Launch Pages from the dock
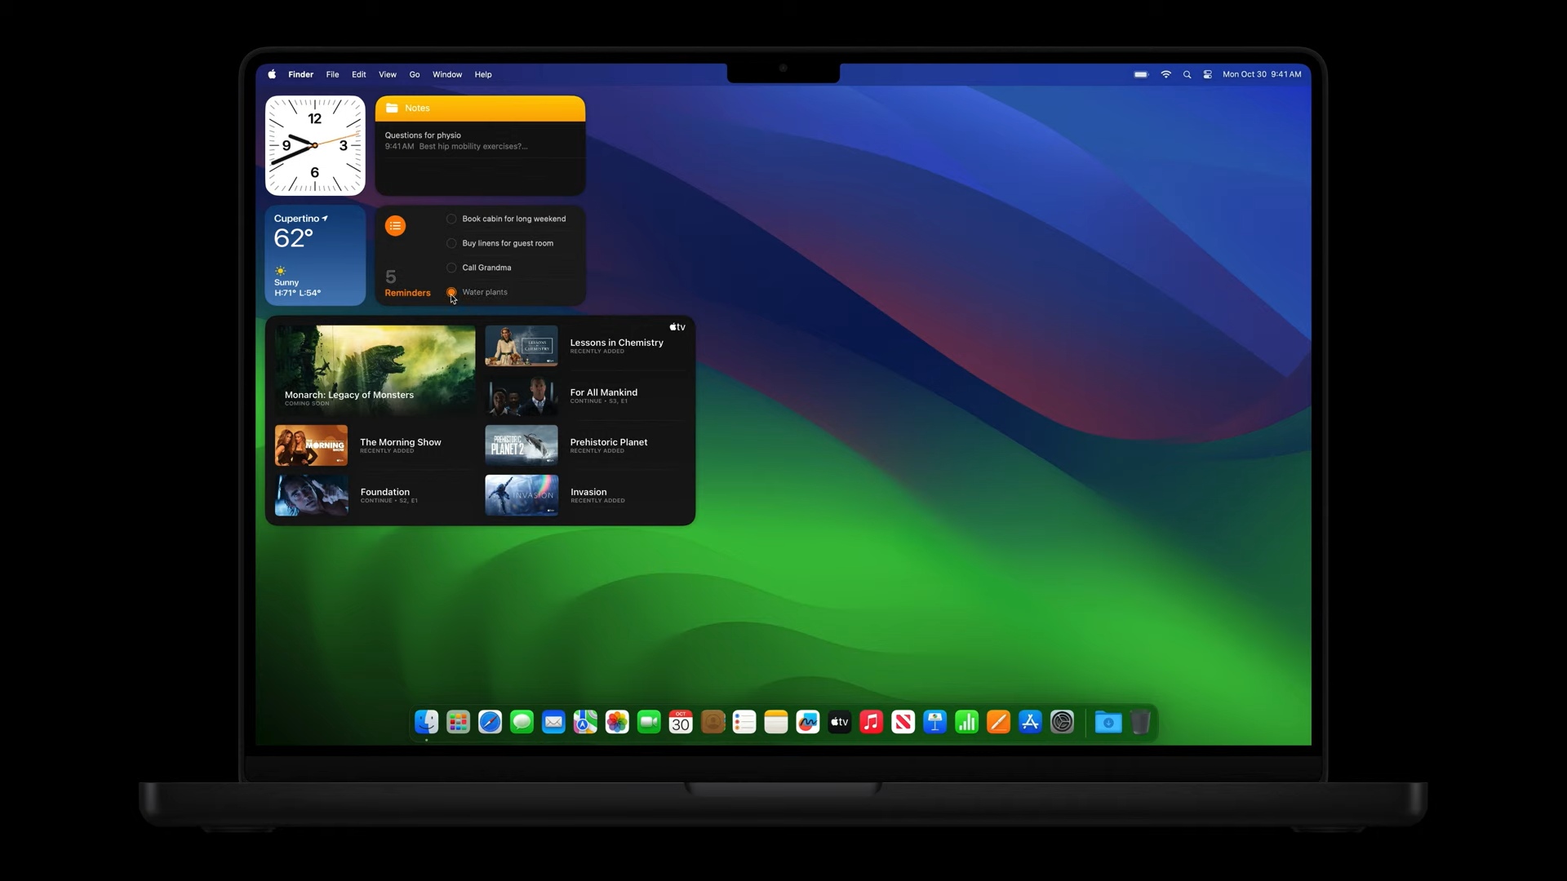This screenshot has width=1567, height=881. 999,722
